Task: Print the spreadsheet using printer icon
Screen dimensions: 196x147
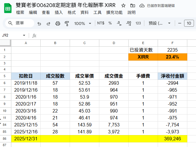Action: pos(57,23)
